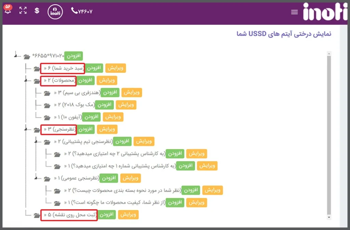Viewport: 350px width, 230px height.
Task: Click ویرایش for سبد خرید شما
Action: coord(116,68)
